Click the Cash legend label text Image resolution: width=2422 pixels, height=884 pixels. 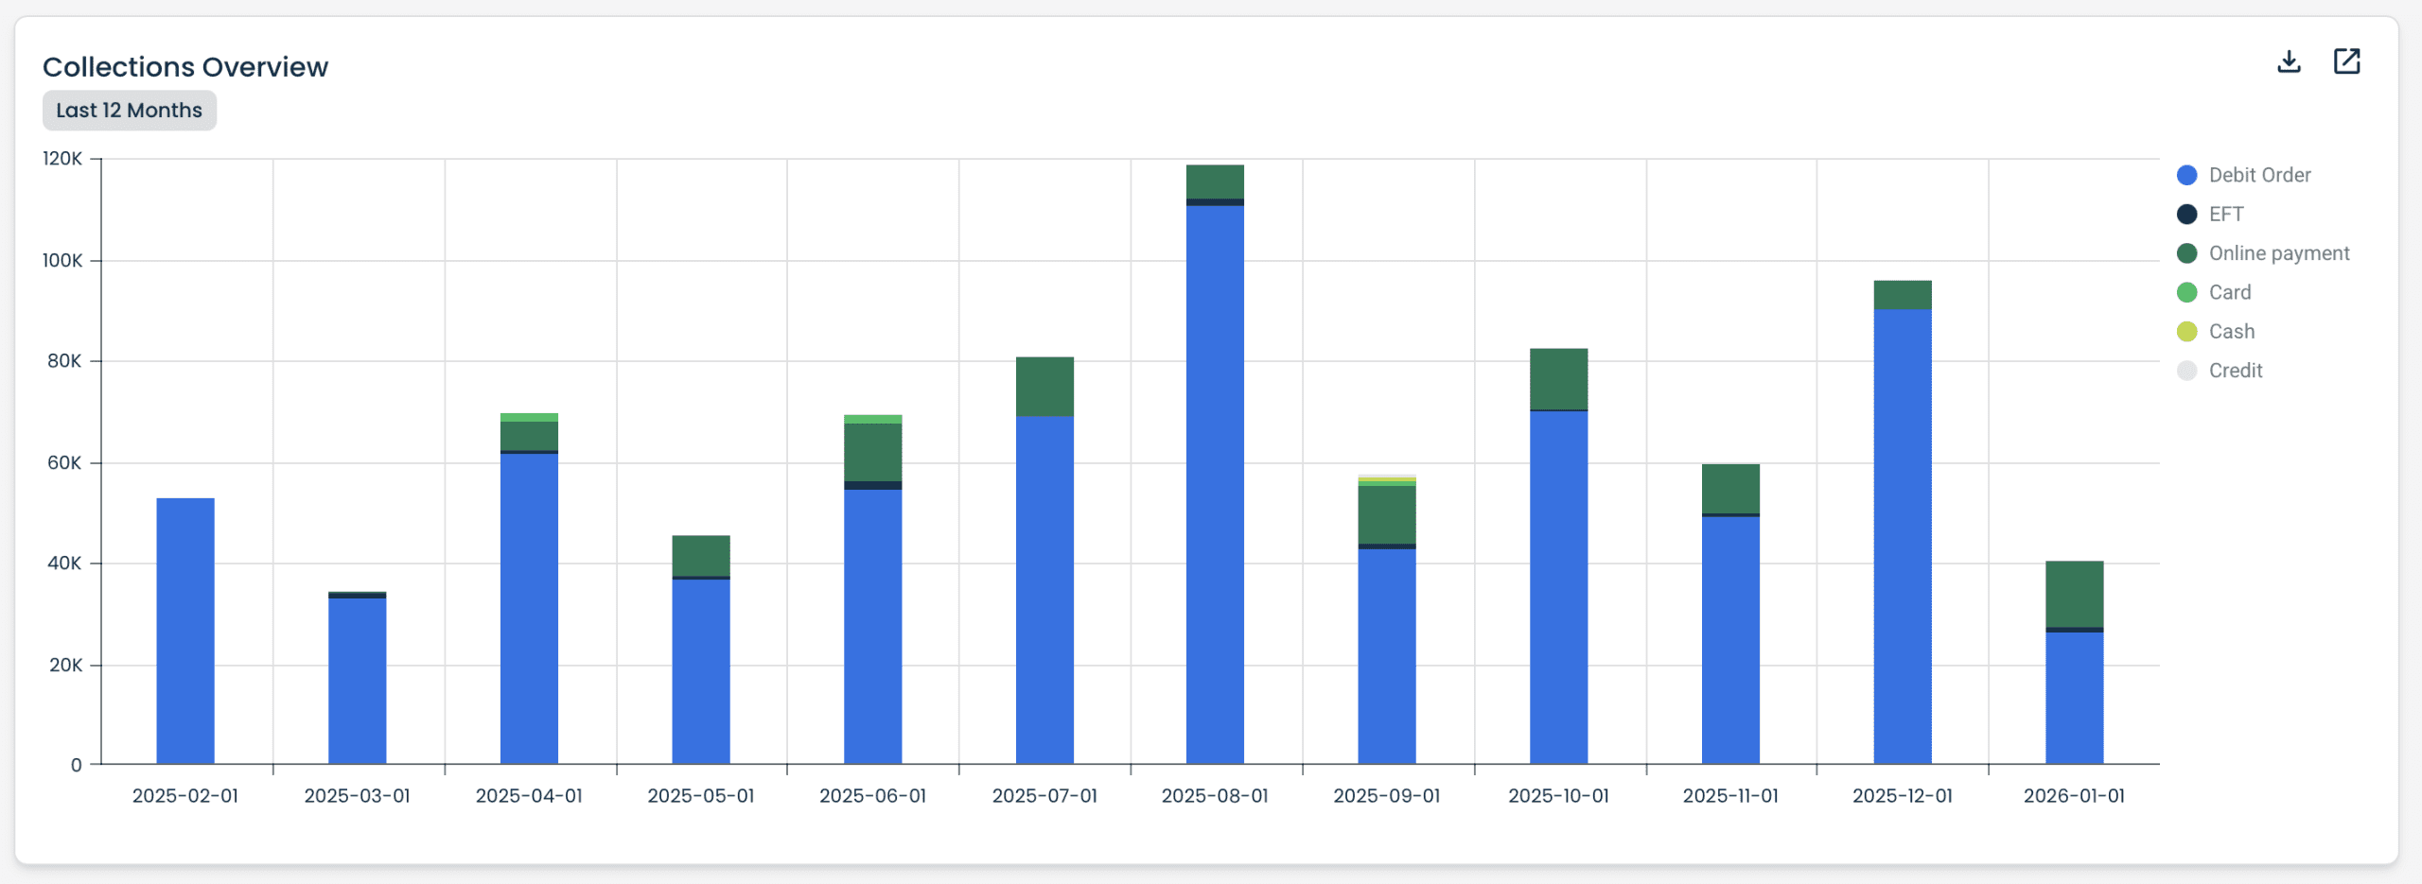point(2232,331)
